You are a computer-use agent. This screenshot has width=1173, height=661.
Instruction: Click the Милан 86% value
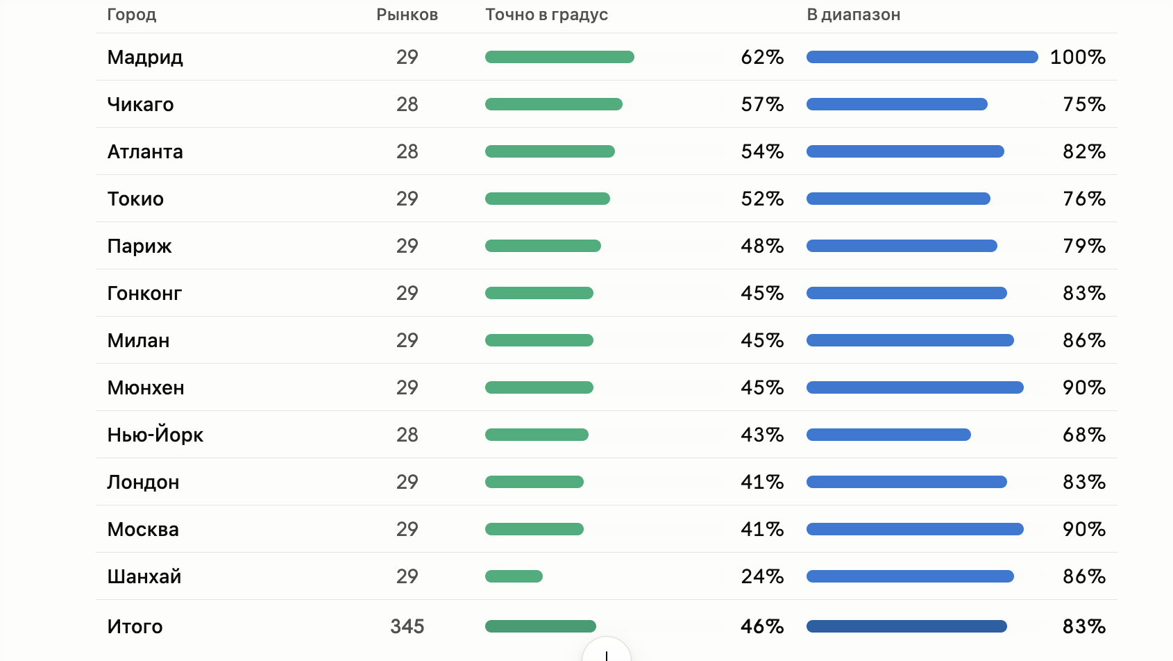coord(1084,340)
